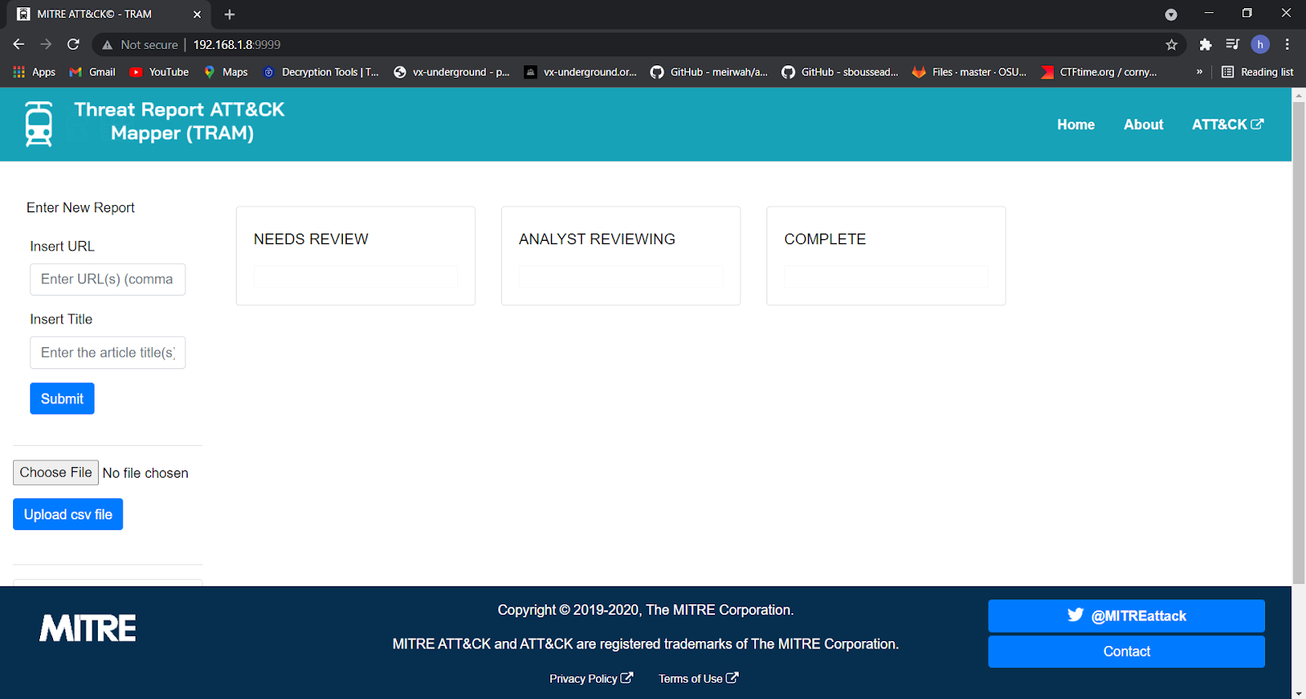The height and width of the screenshot is (699, 1306).
Task: Click the tab search dropdown arrow
Action: click(1171, 15)
